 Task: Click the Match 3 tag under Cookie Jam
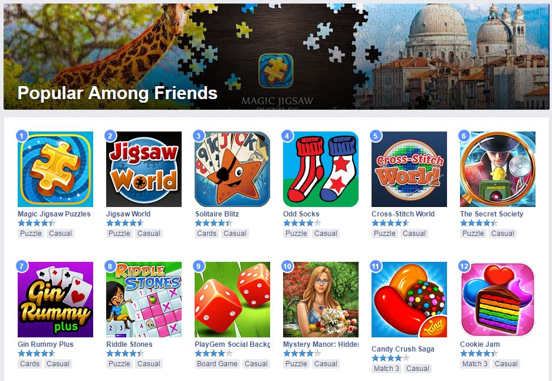coord(475,364)
